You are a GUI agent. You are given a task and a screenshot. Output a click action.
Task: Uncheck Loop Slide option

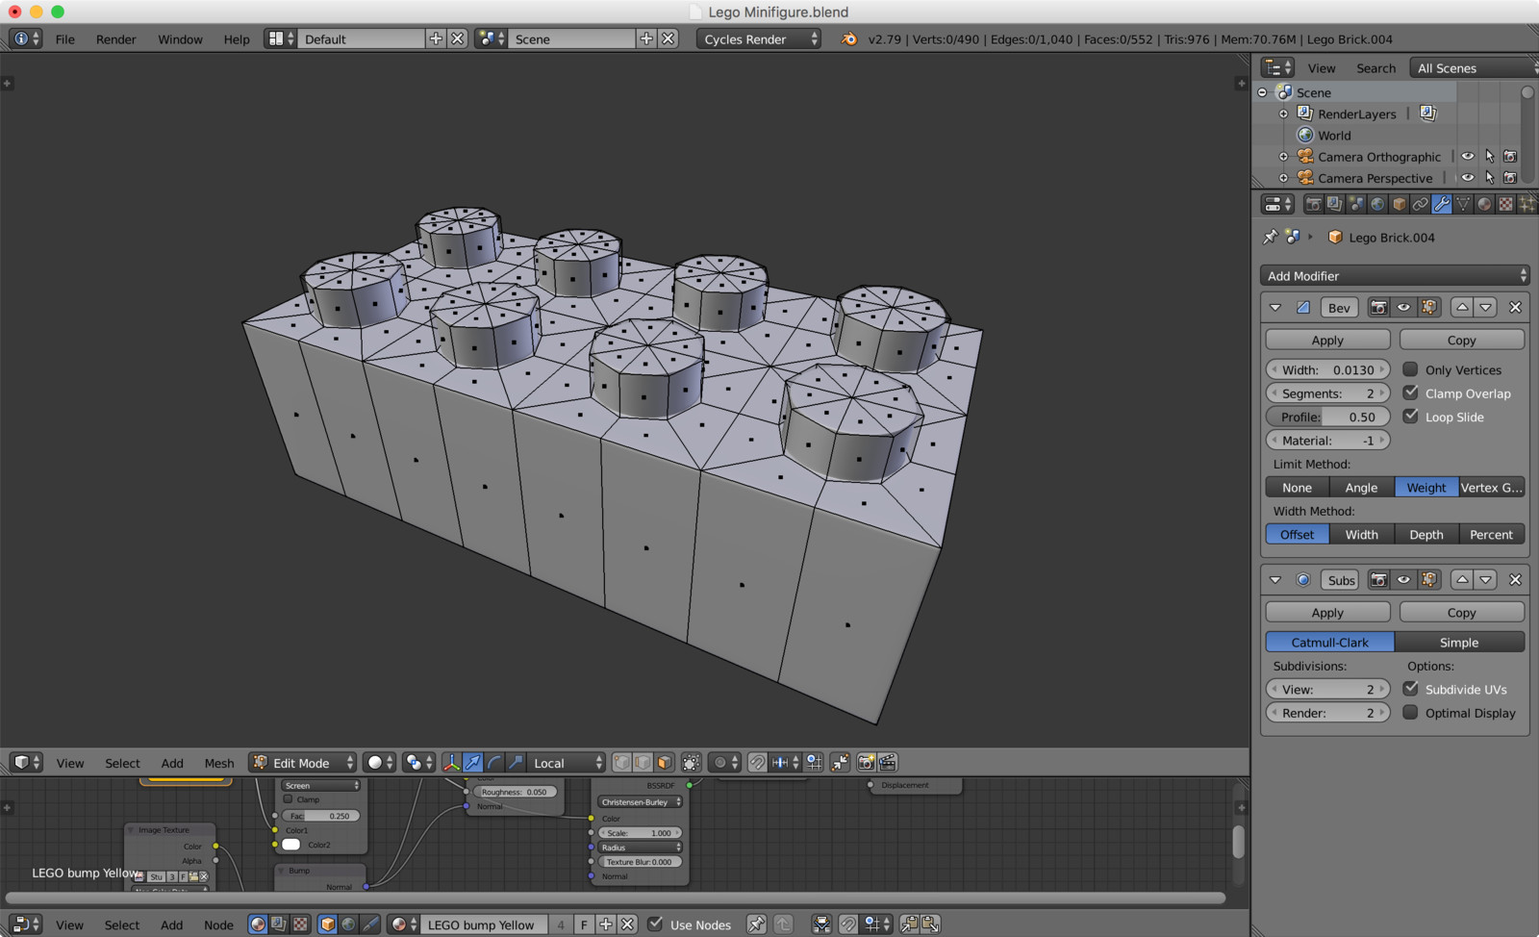pos(1410,417)
